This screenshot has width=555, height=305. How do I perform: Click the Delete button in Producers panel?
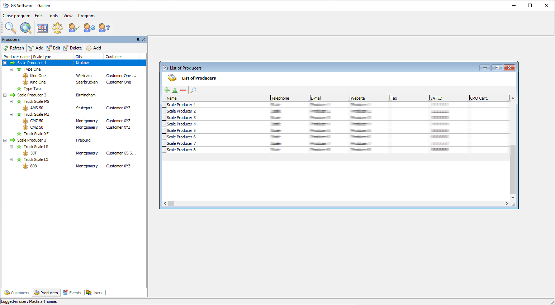[72, 48]
